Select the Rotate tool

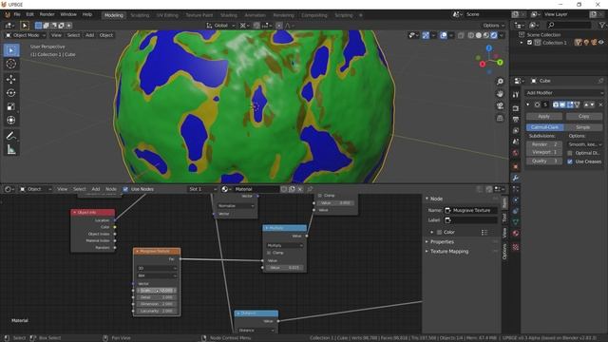[x=11, y=93]
